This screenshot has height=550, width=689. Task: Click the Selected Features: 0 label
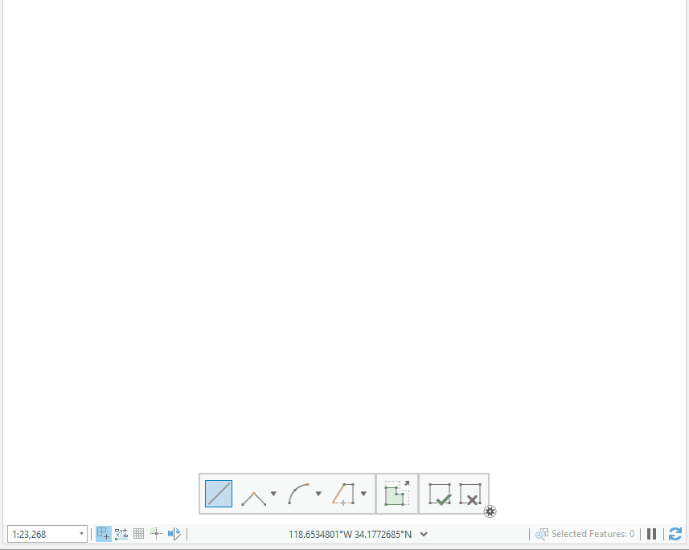coord(593,534)
